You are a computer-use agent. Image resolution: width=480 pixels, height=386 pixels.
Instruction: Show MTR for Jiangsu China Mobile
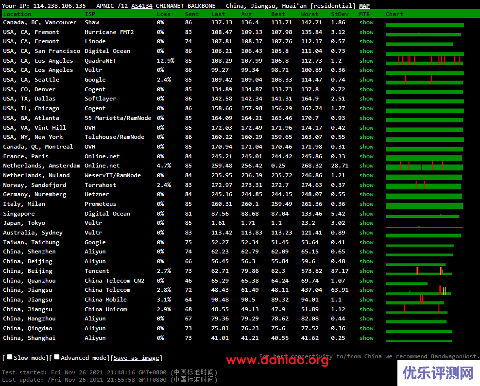coord(366,300)
